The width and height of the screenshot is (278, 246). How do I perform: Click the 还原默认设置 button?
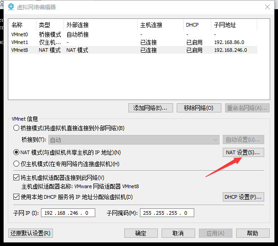pyautogui.click(x=30, y=233)
